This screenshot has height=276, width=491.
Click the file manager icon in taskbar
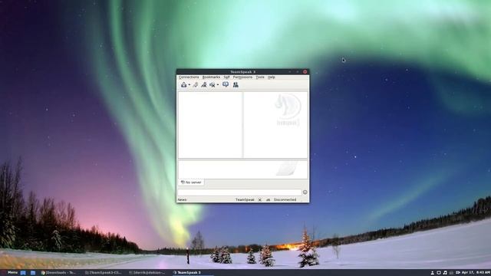pyautogui.click(x=32, y=273)
